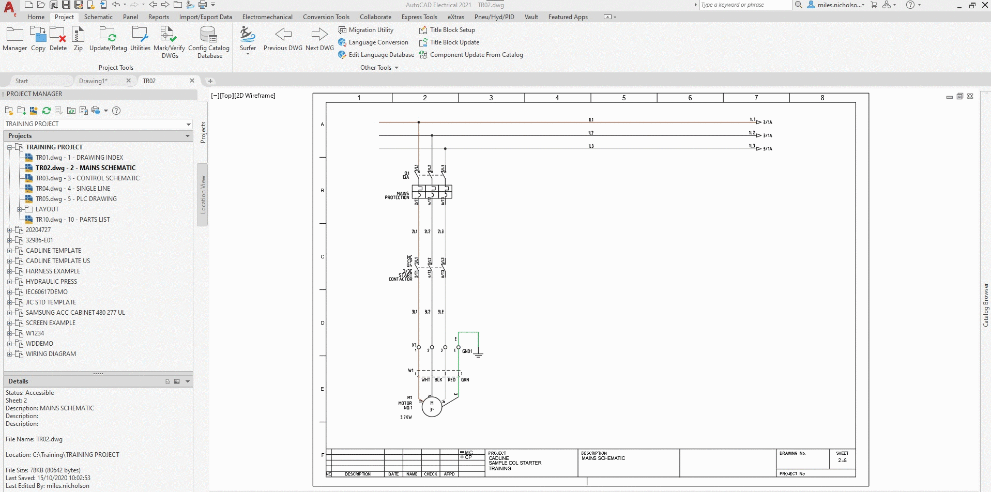The width and height of the screenshot is (991, 492).
Task: Close the TR02 document tab
Action: (x=192, y=81)
